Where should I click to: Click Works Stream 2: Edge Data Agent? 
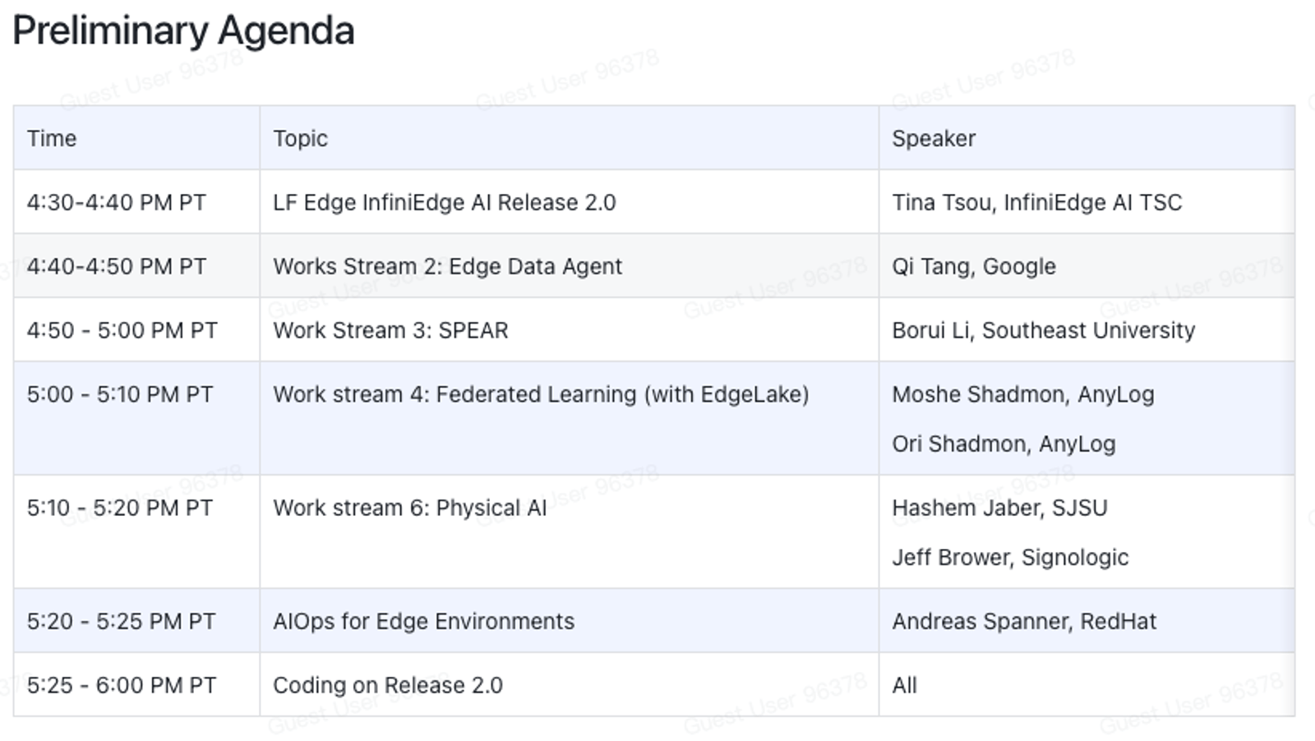(x=447, y=267)
